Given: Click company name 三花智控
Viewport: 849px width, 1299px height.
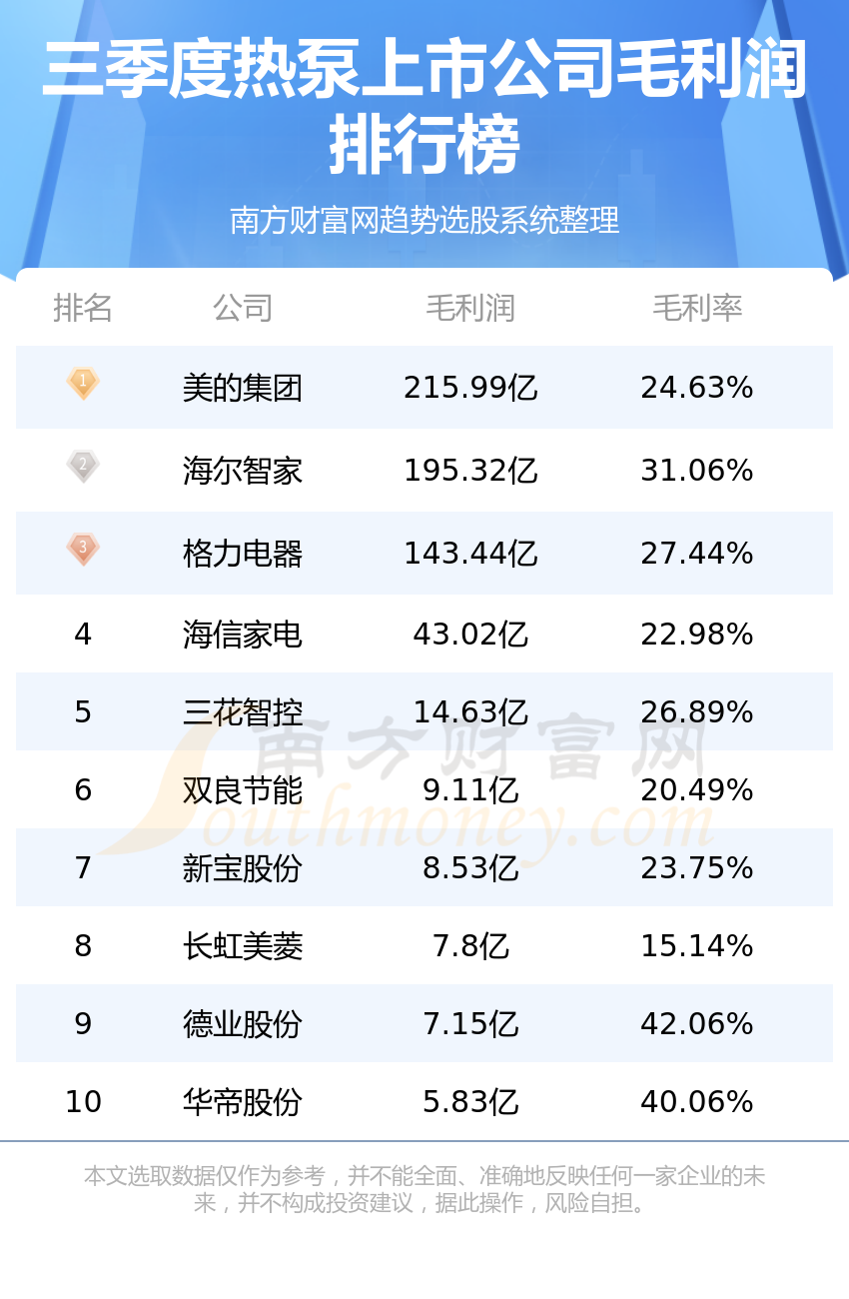Looking at the screenshot, I should tap(243, 712).
